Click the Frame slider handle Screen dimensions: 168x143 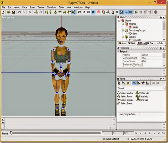[x=11, y=133]
